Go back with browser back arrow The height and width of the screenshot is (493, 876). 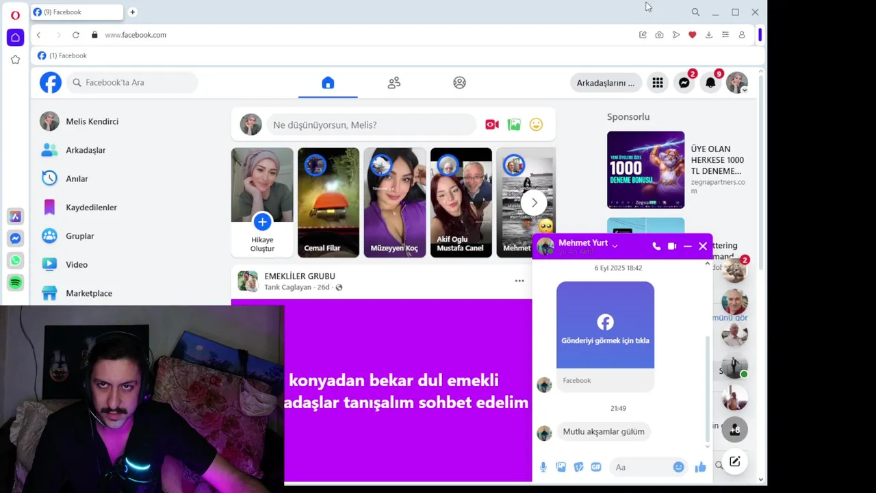(38, 35)
